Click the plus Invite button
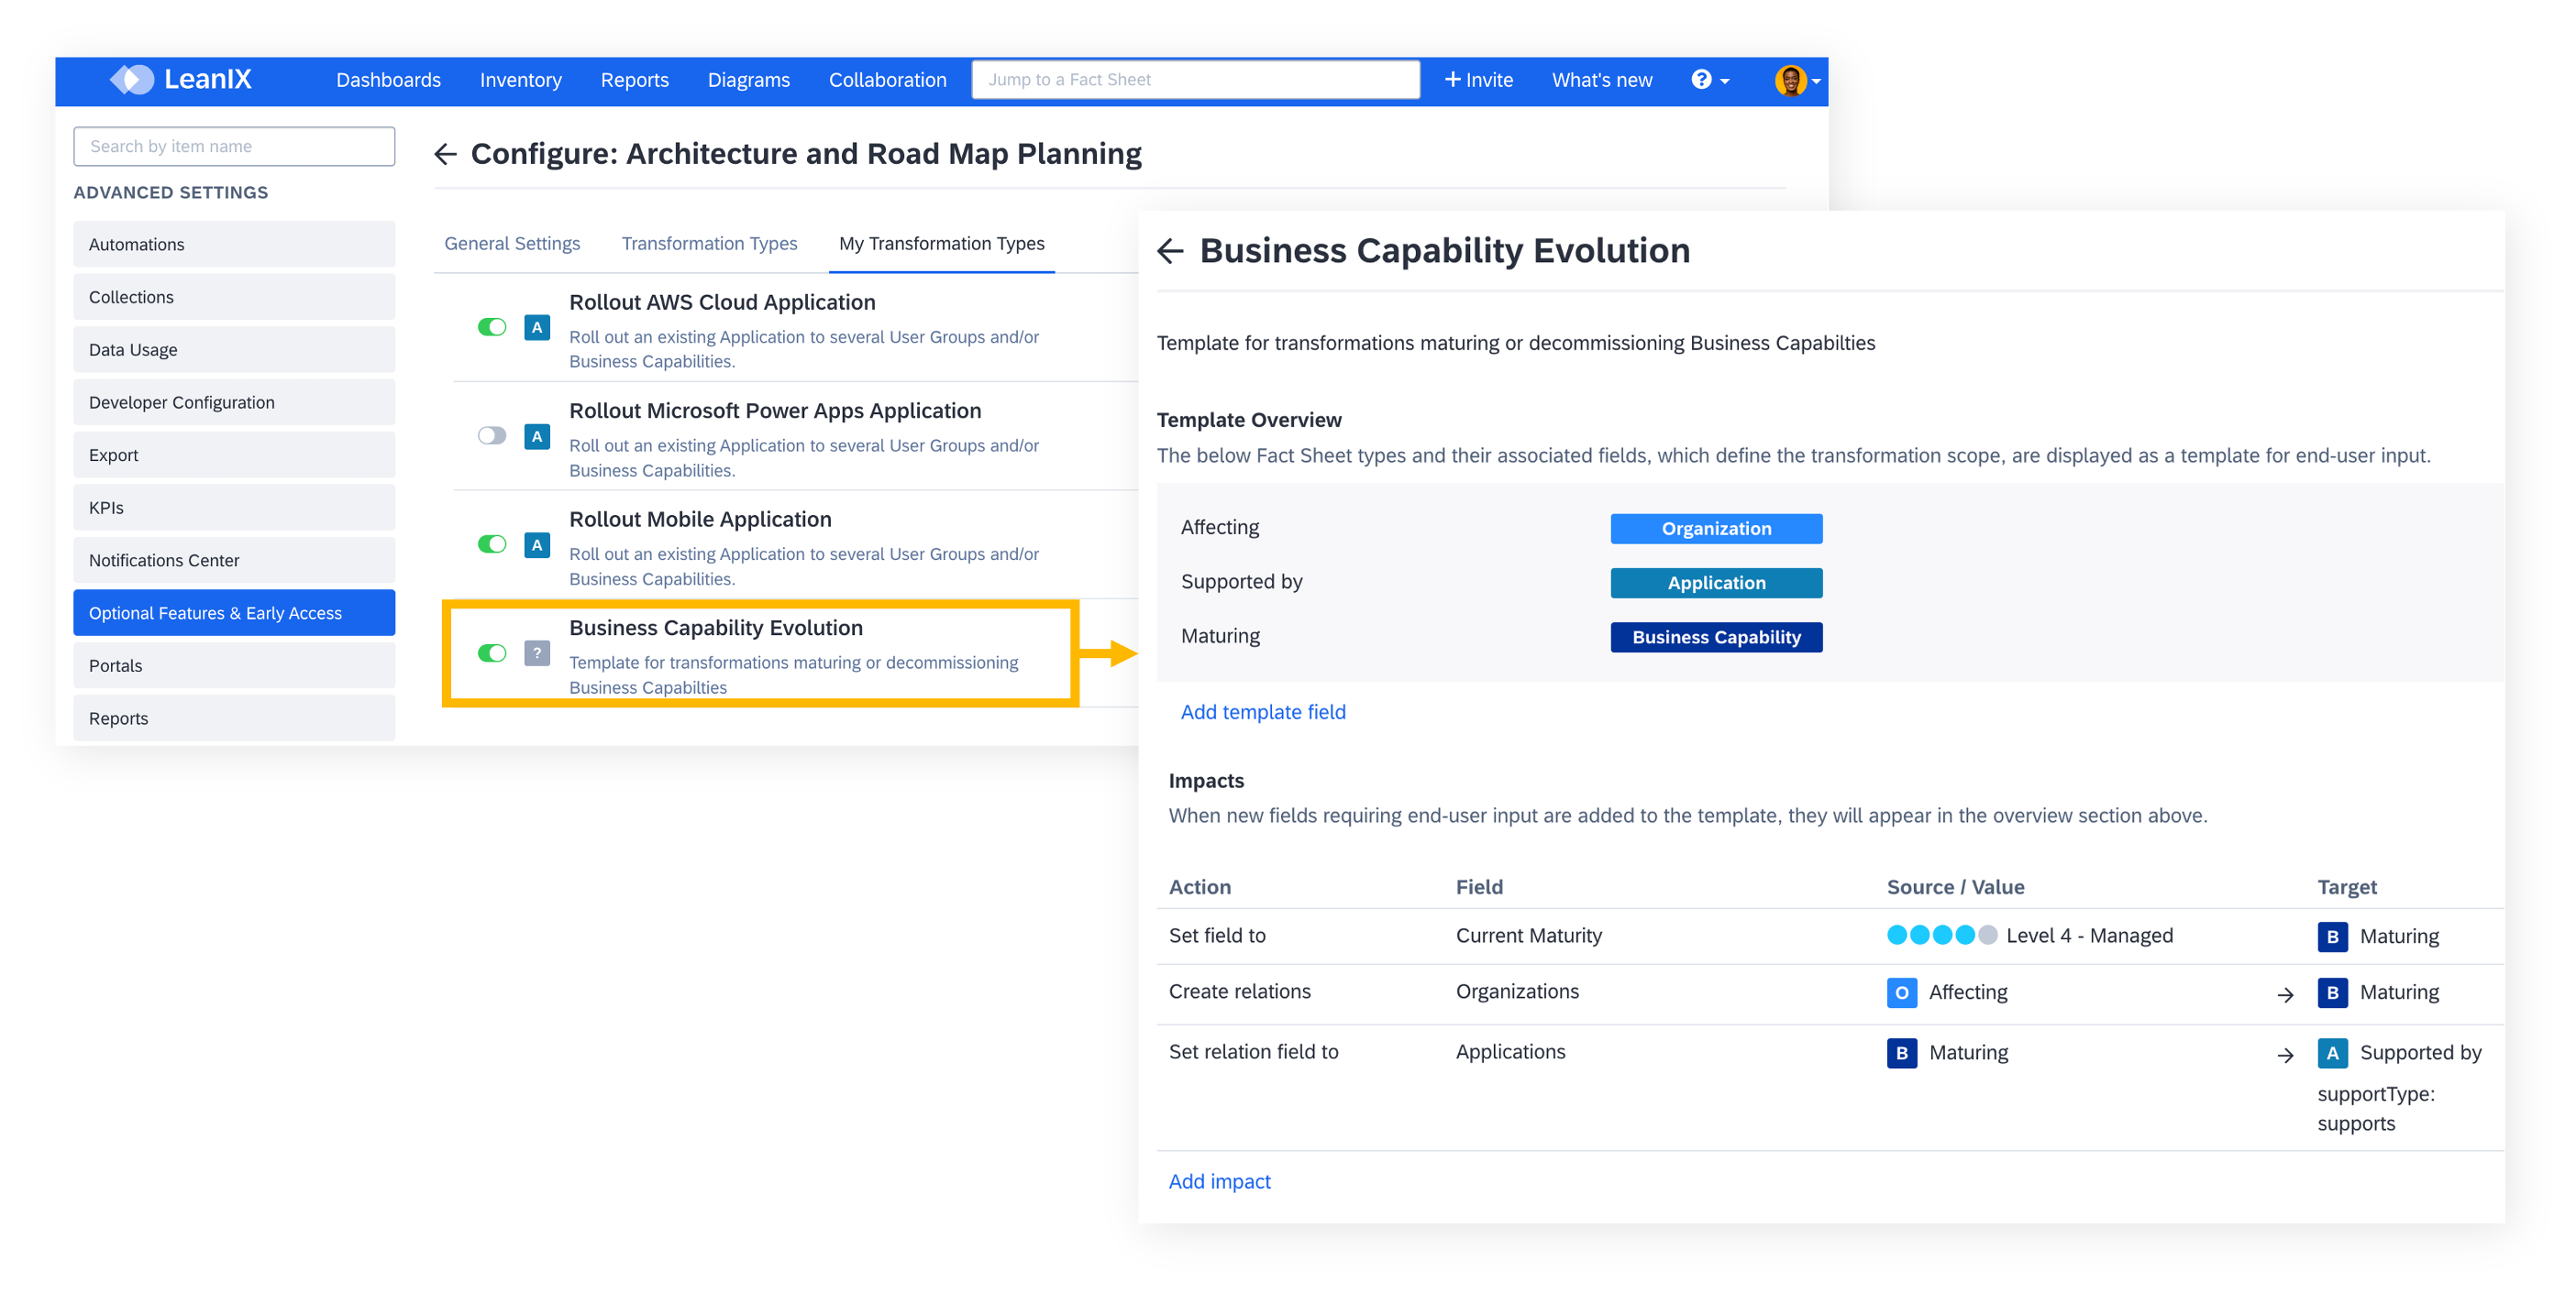This screenshot has width=2576, height=1293. (x=1478, y=80)
